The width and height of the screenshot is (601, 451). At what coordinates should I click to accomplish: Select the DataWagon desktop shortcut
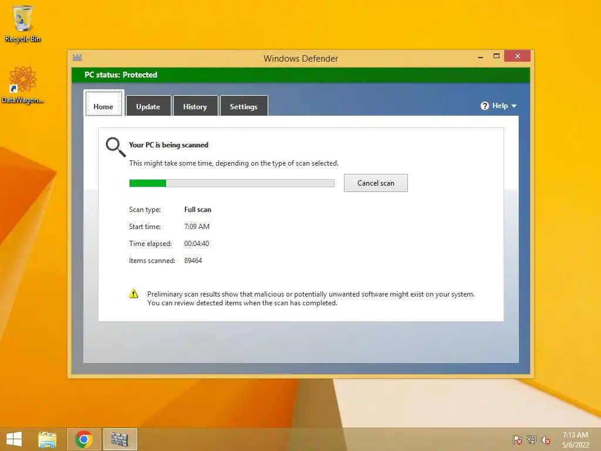tap(23, 85)
